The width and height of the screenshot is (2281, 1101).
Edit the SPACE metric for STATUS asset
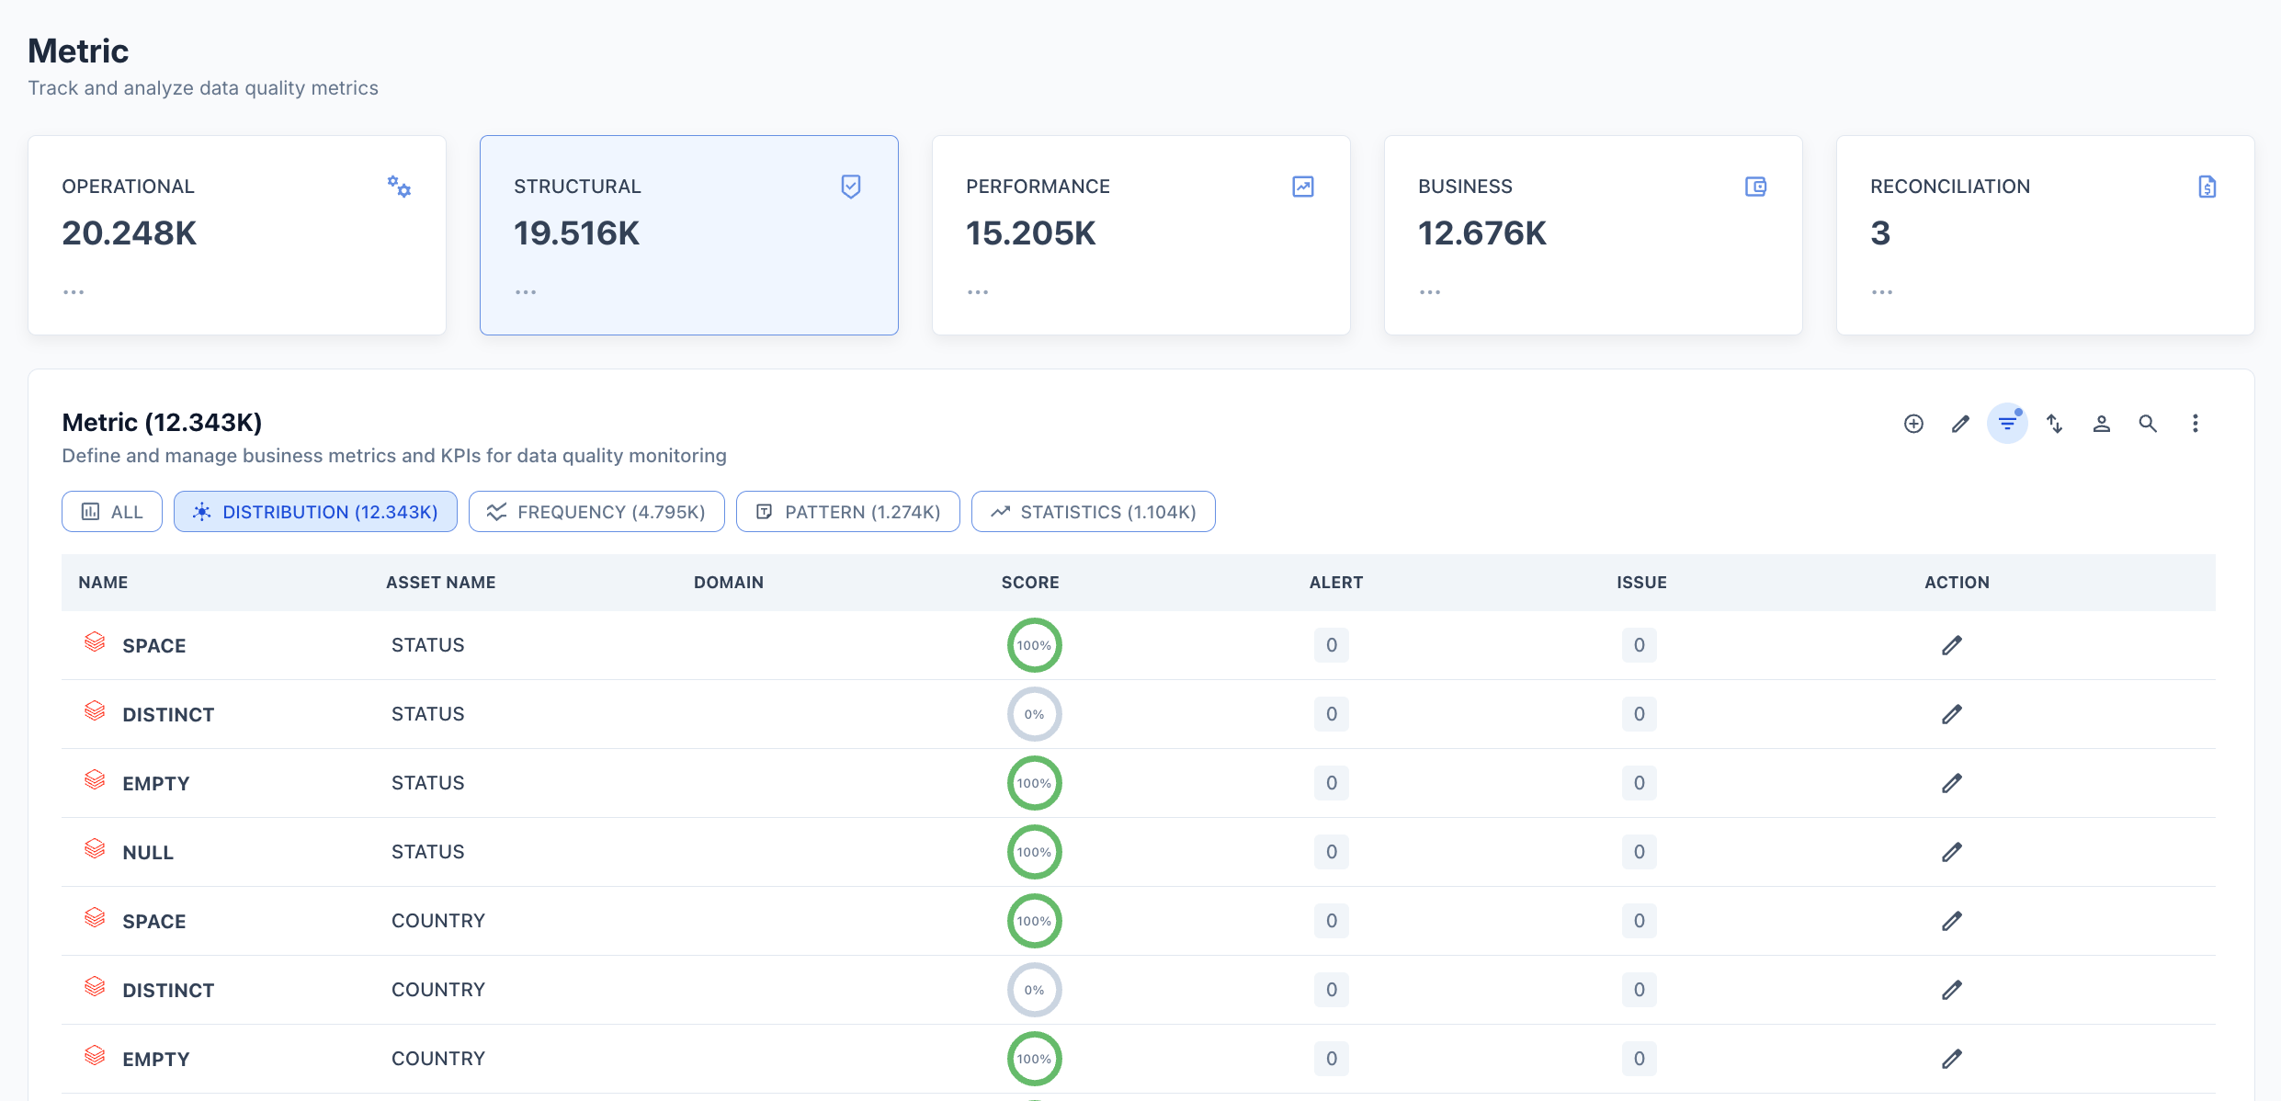click(1952, 645)
